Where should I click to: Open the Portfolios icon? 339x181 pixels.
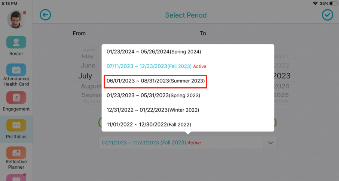[16, 125]
